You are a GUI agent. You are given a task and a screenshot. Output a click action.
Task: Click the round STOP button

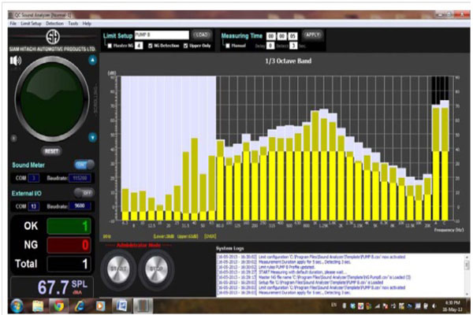click(155, 272)
